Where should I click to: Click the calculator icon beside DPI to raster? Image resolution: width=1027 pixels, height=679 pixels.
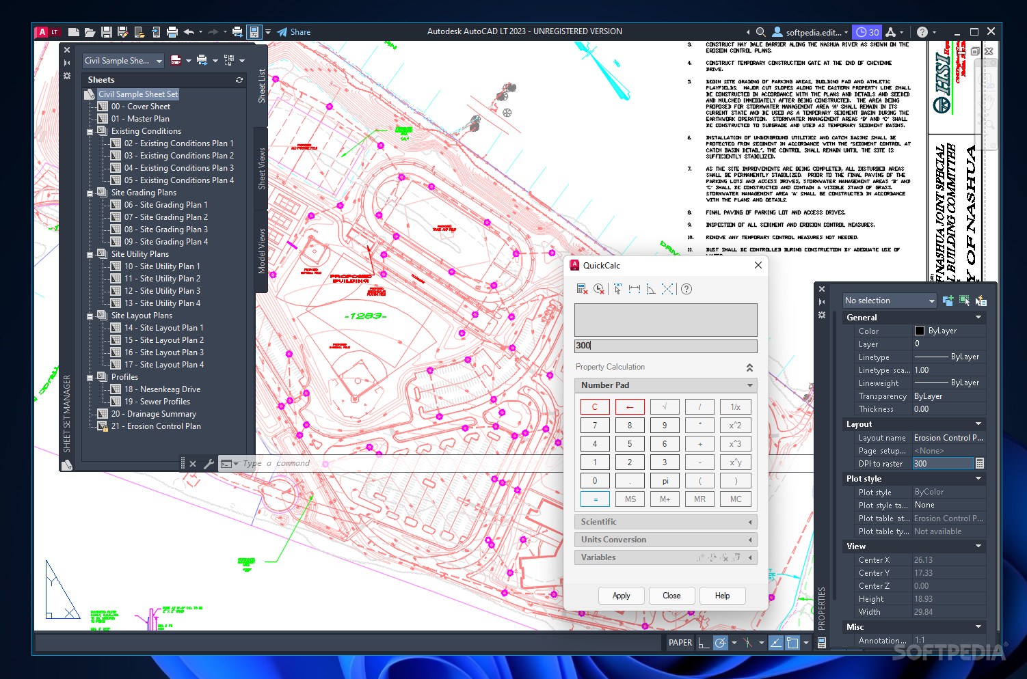[x=980, y=463]
